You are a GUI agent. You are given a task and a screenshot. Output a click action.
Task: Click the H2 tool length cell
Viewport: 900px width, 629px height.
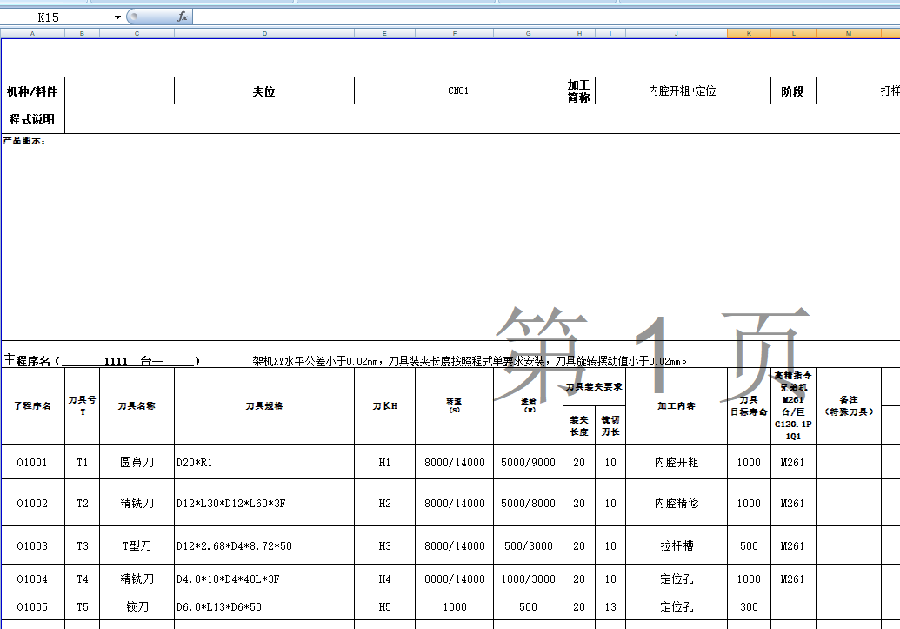[384, 503]
